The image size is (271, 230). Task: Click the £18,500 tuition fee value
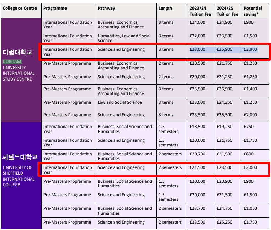click(x=197, y=127)
